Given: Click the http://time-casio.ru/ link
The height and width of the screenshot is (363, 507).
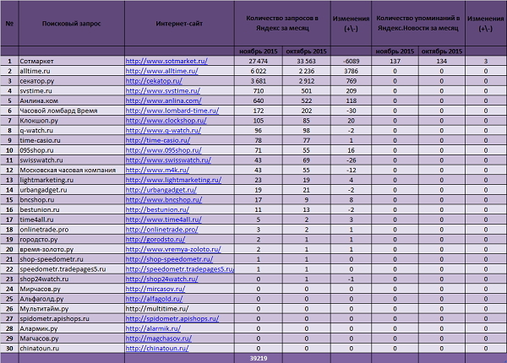Looking at the screenshot, I should (158, 140).
